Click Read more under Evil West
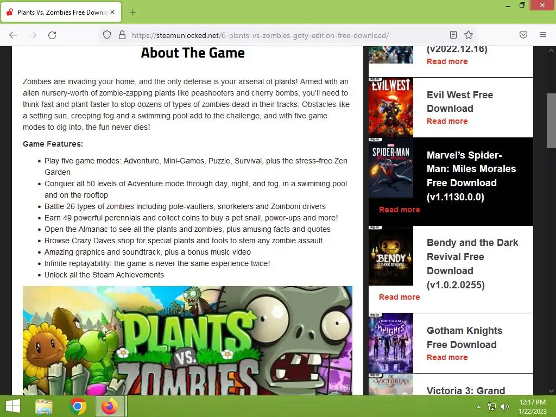The image size is (556, 417). pyautogui.click(x=447, y=121)
